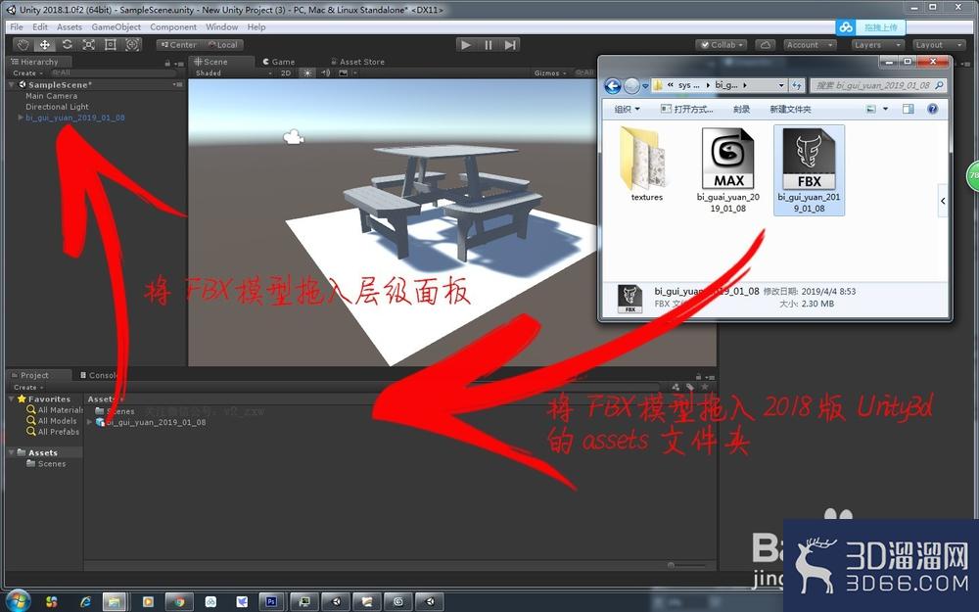Viewport: 979px width, 612px height.
Task: Toggle scene audio button
Action: [x=325, y=73]
